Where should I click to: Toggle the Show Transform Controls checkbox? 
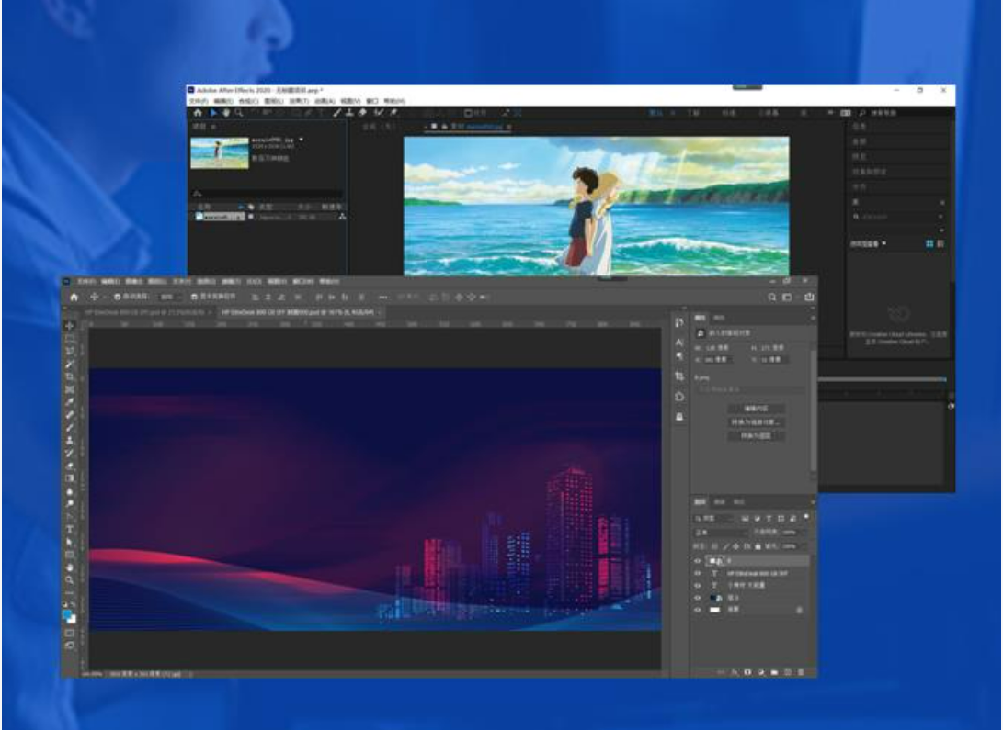pyautogui.click(x=195, y=297)
